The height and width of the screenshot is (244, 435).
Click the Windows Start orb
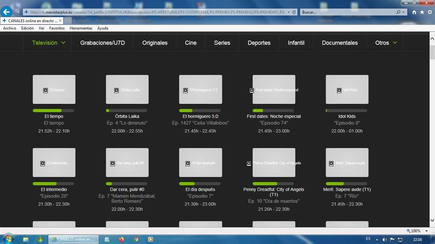pyautogui.click(x=8, y=239)
